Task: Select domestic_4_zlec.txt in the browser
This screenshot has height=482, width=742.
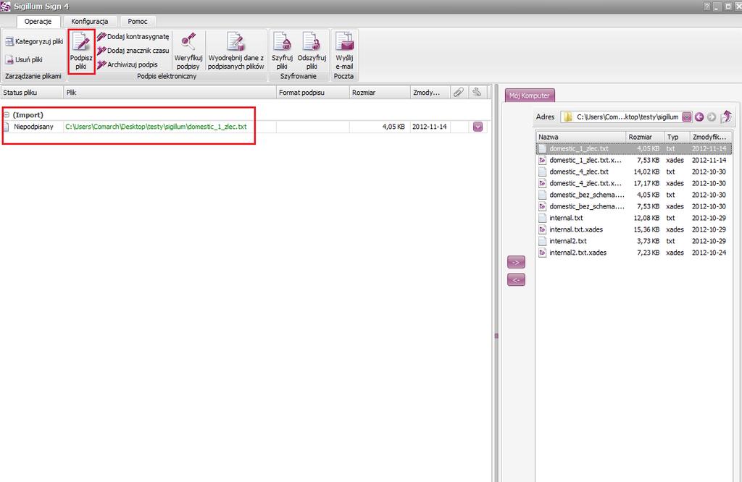Action: pyautogui.click(x=634, y=172)
